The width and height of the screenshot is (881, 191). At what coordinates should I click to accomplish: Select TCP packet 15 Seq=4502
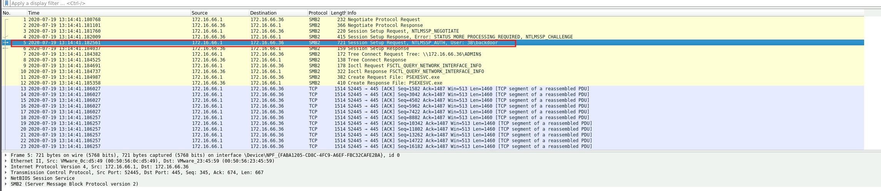(x=433, y=100)
